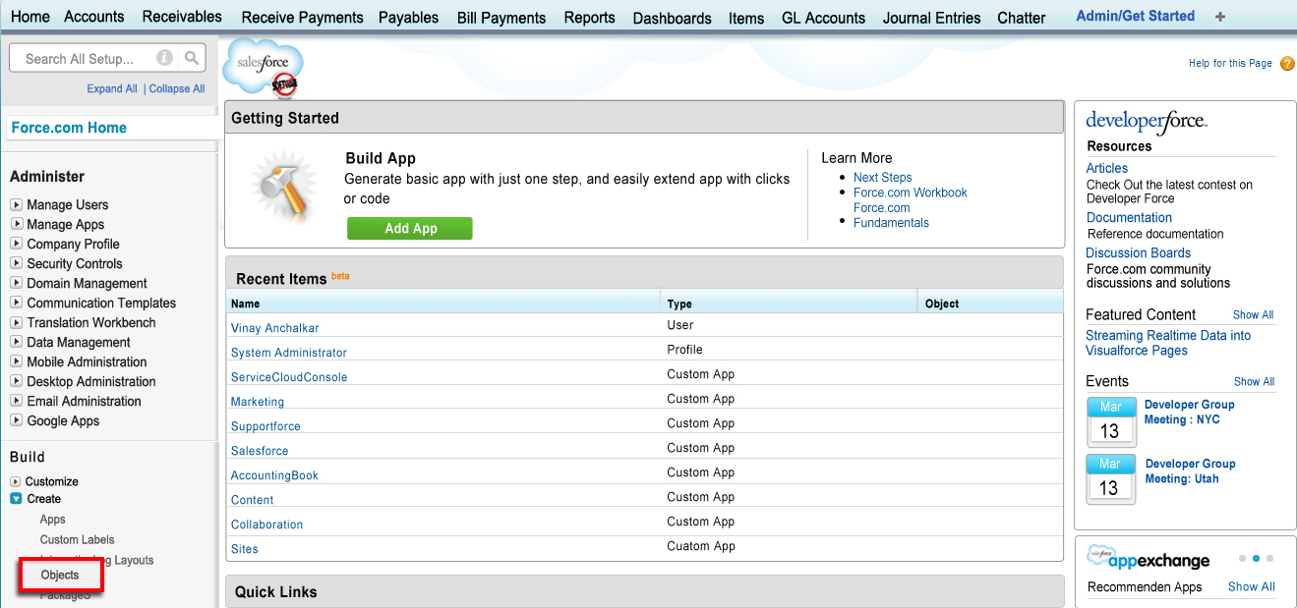Collapse the Create section

pyautogui.click(x=16, y=499)
